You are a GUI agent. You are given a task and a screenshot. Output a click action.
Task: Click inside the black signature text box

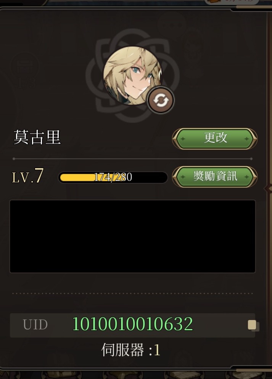(132, 236)
